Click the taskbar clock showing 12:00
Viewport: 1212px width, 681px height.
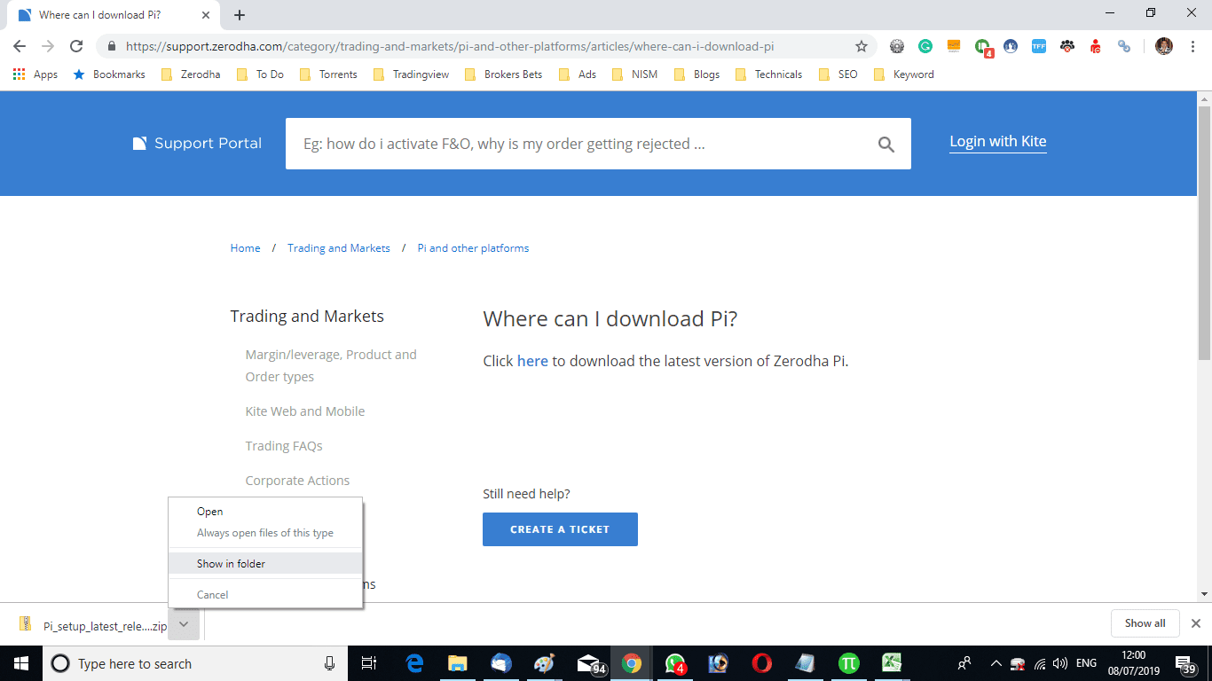(x=1133, y=663)
